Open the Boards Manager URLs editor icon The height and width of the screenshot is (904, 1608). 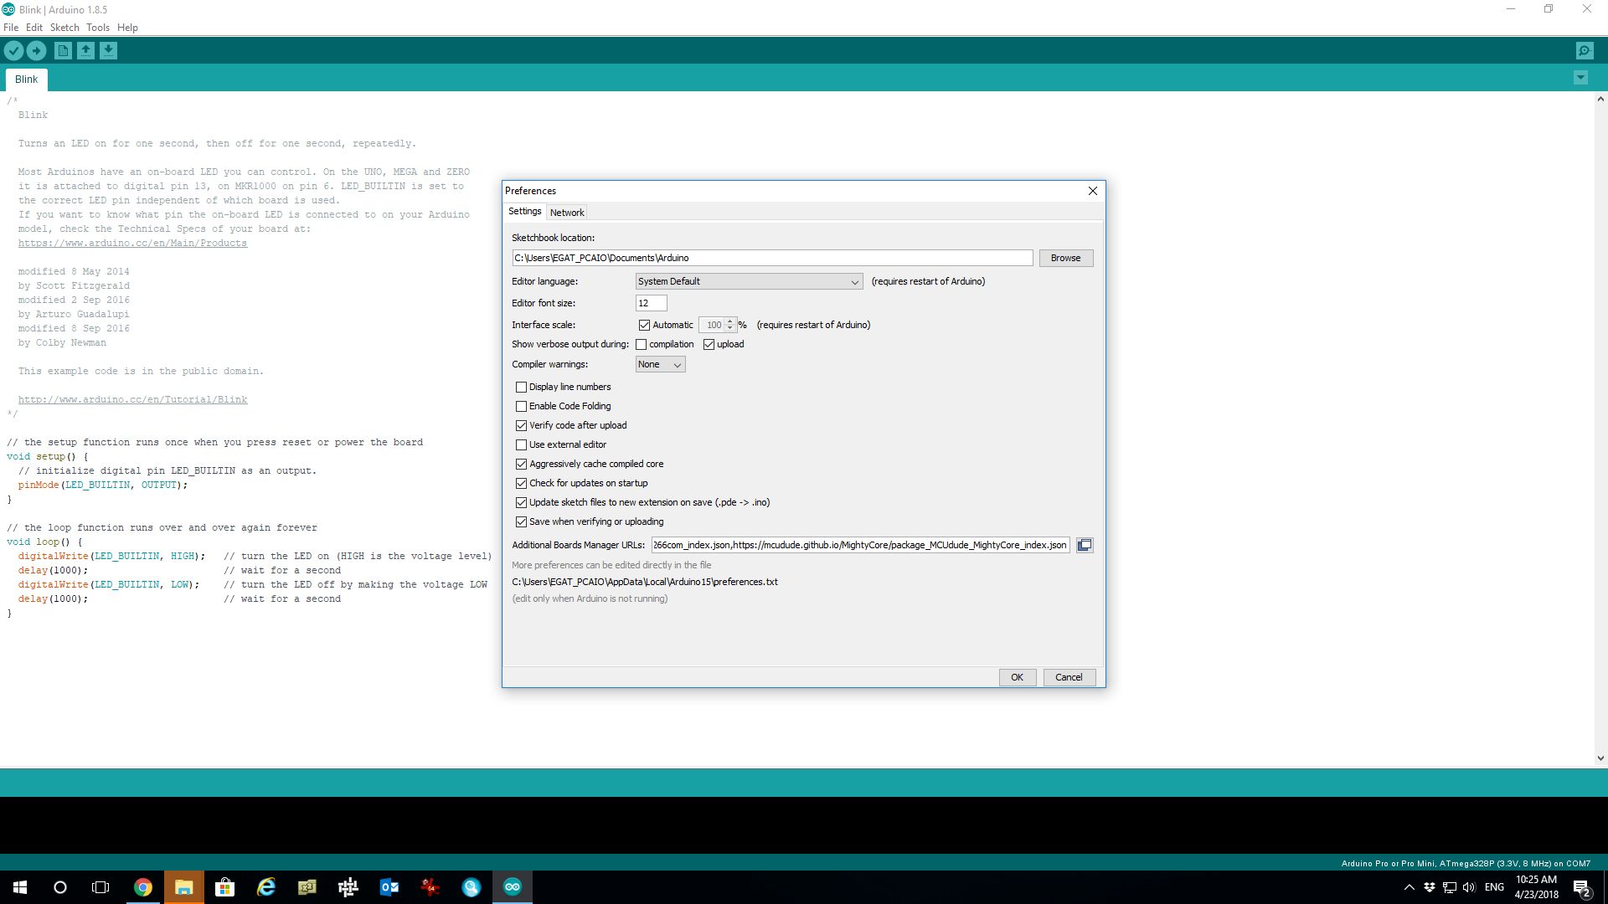(1085, 545)
